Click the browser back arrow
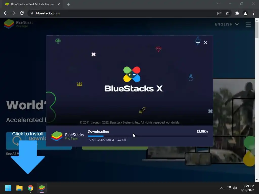 coord(6,13)
